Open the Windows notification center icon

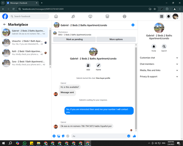point(179,143)
